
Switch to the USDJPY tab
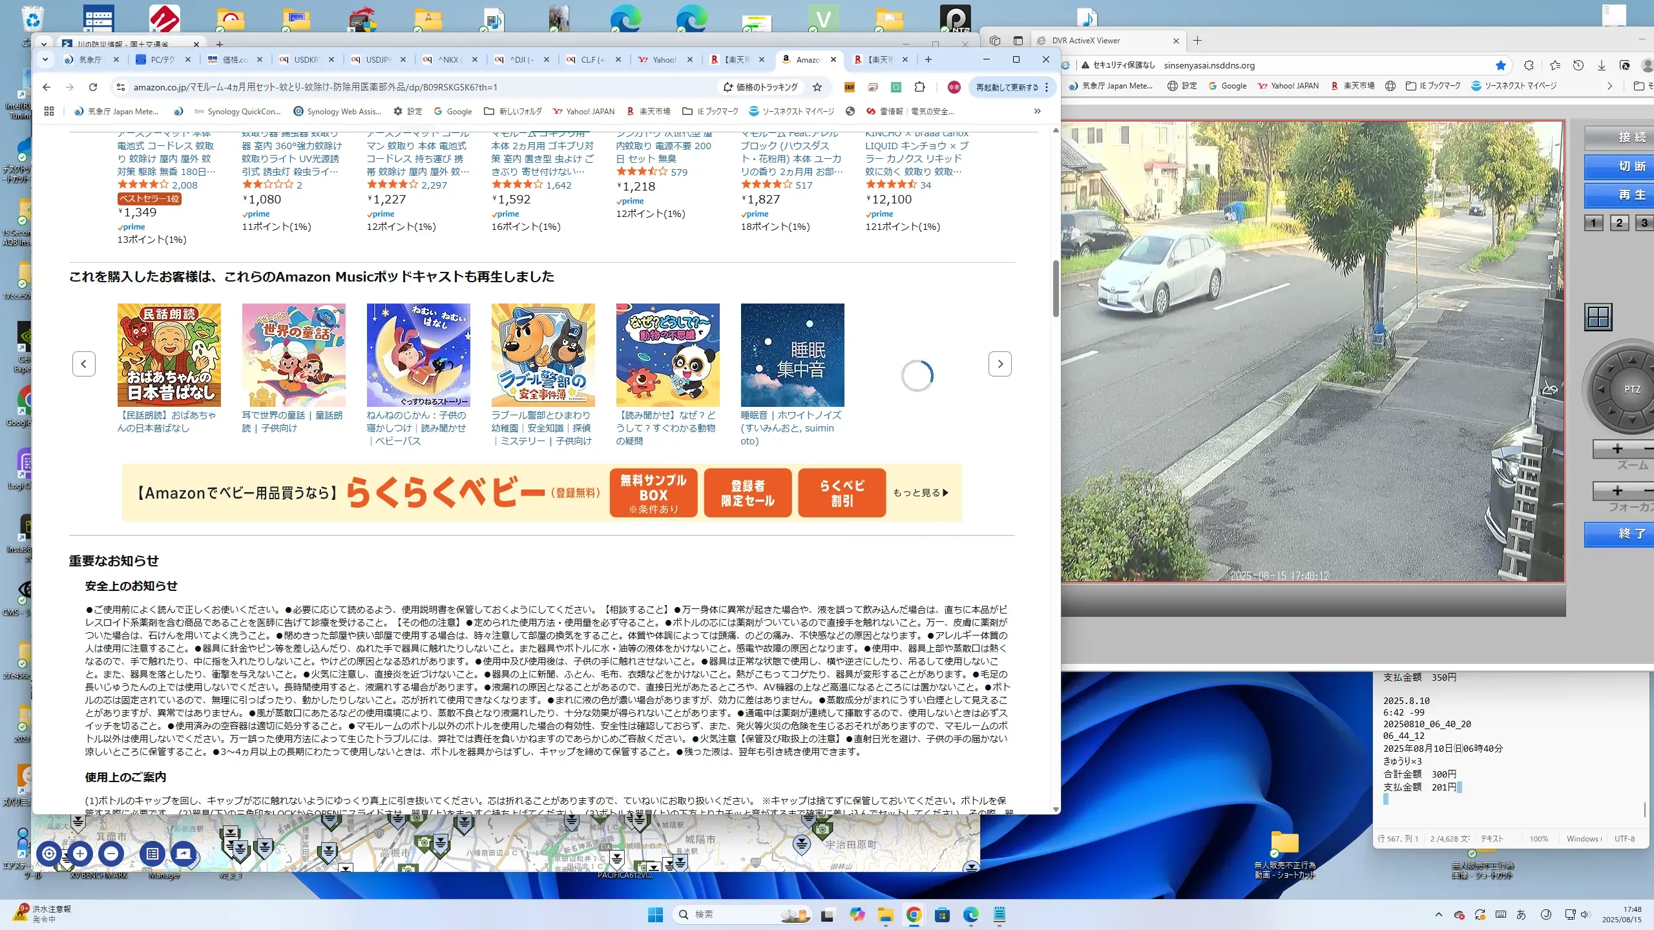(377, 59)
